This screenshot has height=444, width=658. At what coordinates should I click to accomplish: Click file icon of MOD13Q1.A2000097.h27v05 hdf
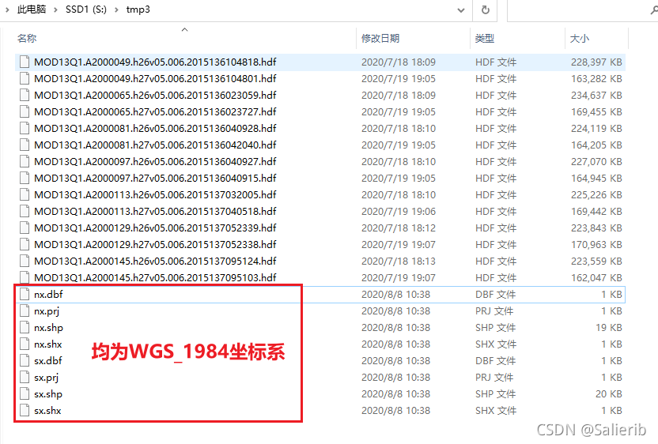(x=25, y=179)
